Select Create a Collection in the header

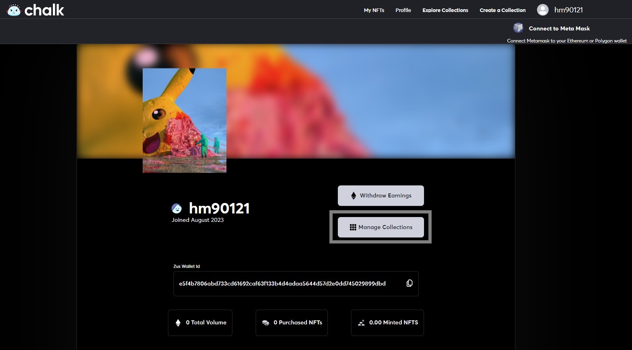coord(502,10)
